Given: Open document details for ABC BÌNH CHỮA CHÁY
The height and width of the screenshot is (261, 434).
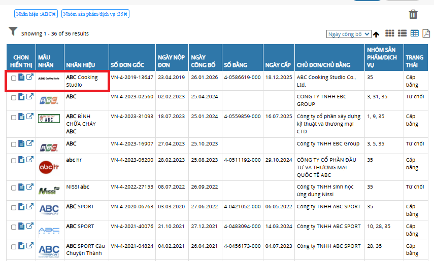Looking at the screenshot, I should 21,117.
